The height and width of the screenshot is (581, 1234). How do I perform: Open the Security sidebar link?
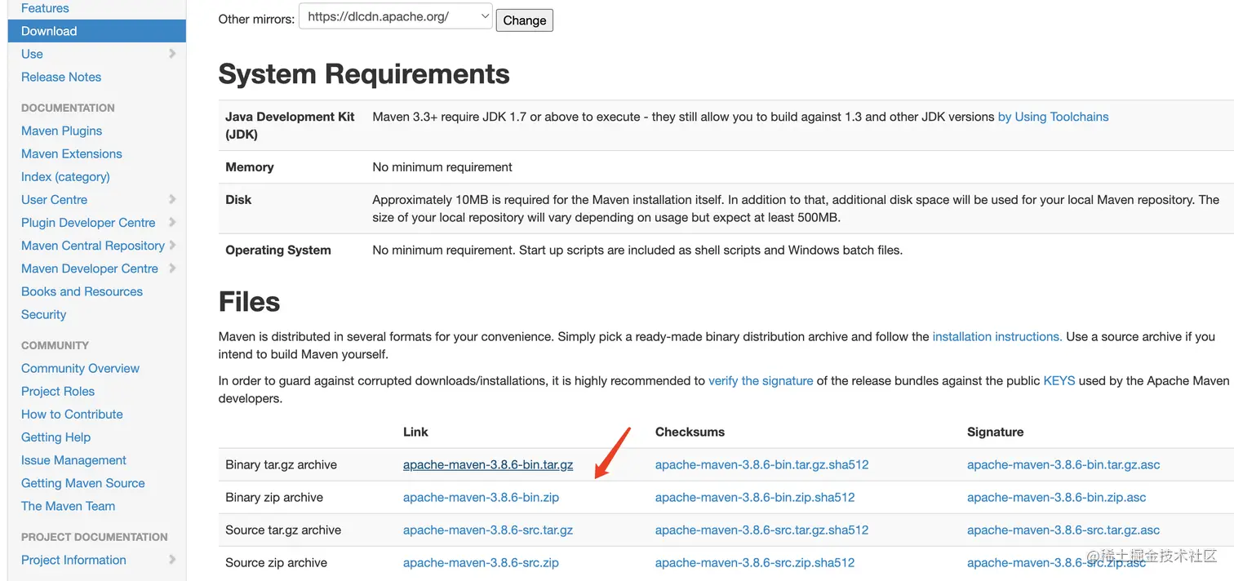click(x=43, y=314)
